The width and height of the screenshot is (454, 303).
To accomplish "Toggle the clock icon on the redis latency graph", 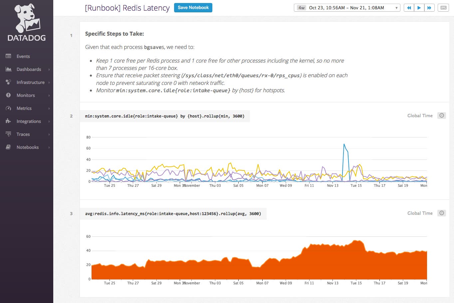I will tap(441, 213).
